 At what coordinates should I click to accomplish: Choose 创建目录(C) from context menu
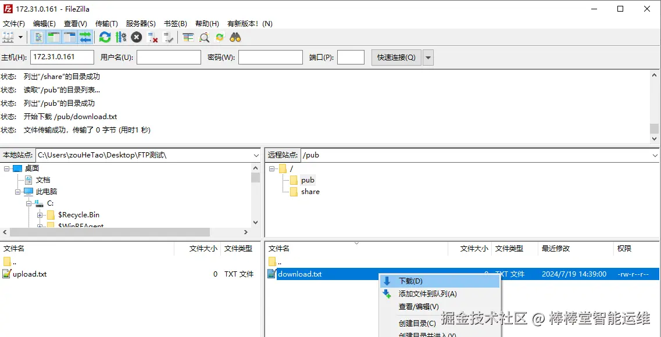click(x=440, y=324)
